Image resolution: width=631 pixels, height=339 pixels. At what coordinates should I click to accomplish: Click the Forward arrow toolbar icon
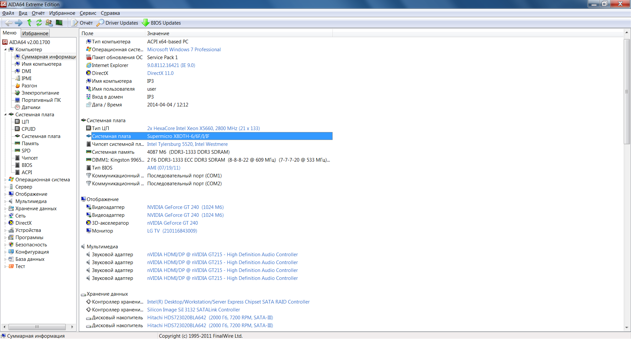pyautogui.click(x=19, y=23)
